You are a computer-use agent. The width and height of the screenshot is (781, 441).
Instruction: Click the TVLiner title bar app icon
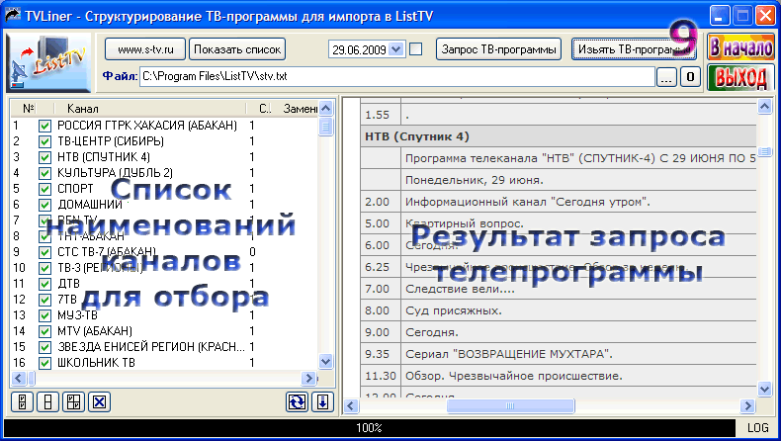point(13,16)
